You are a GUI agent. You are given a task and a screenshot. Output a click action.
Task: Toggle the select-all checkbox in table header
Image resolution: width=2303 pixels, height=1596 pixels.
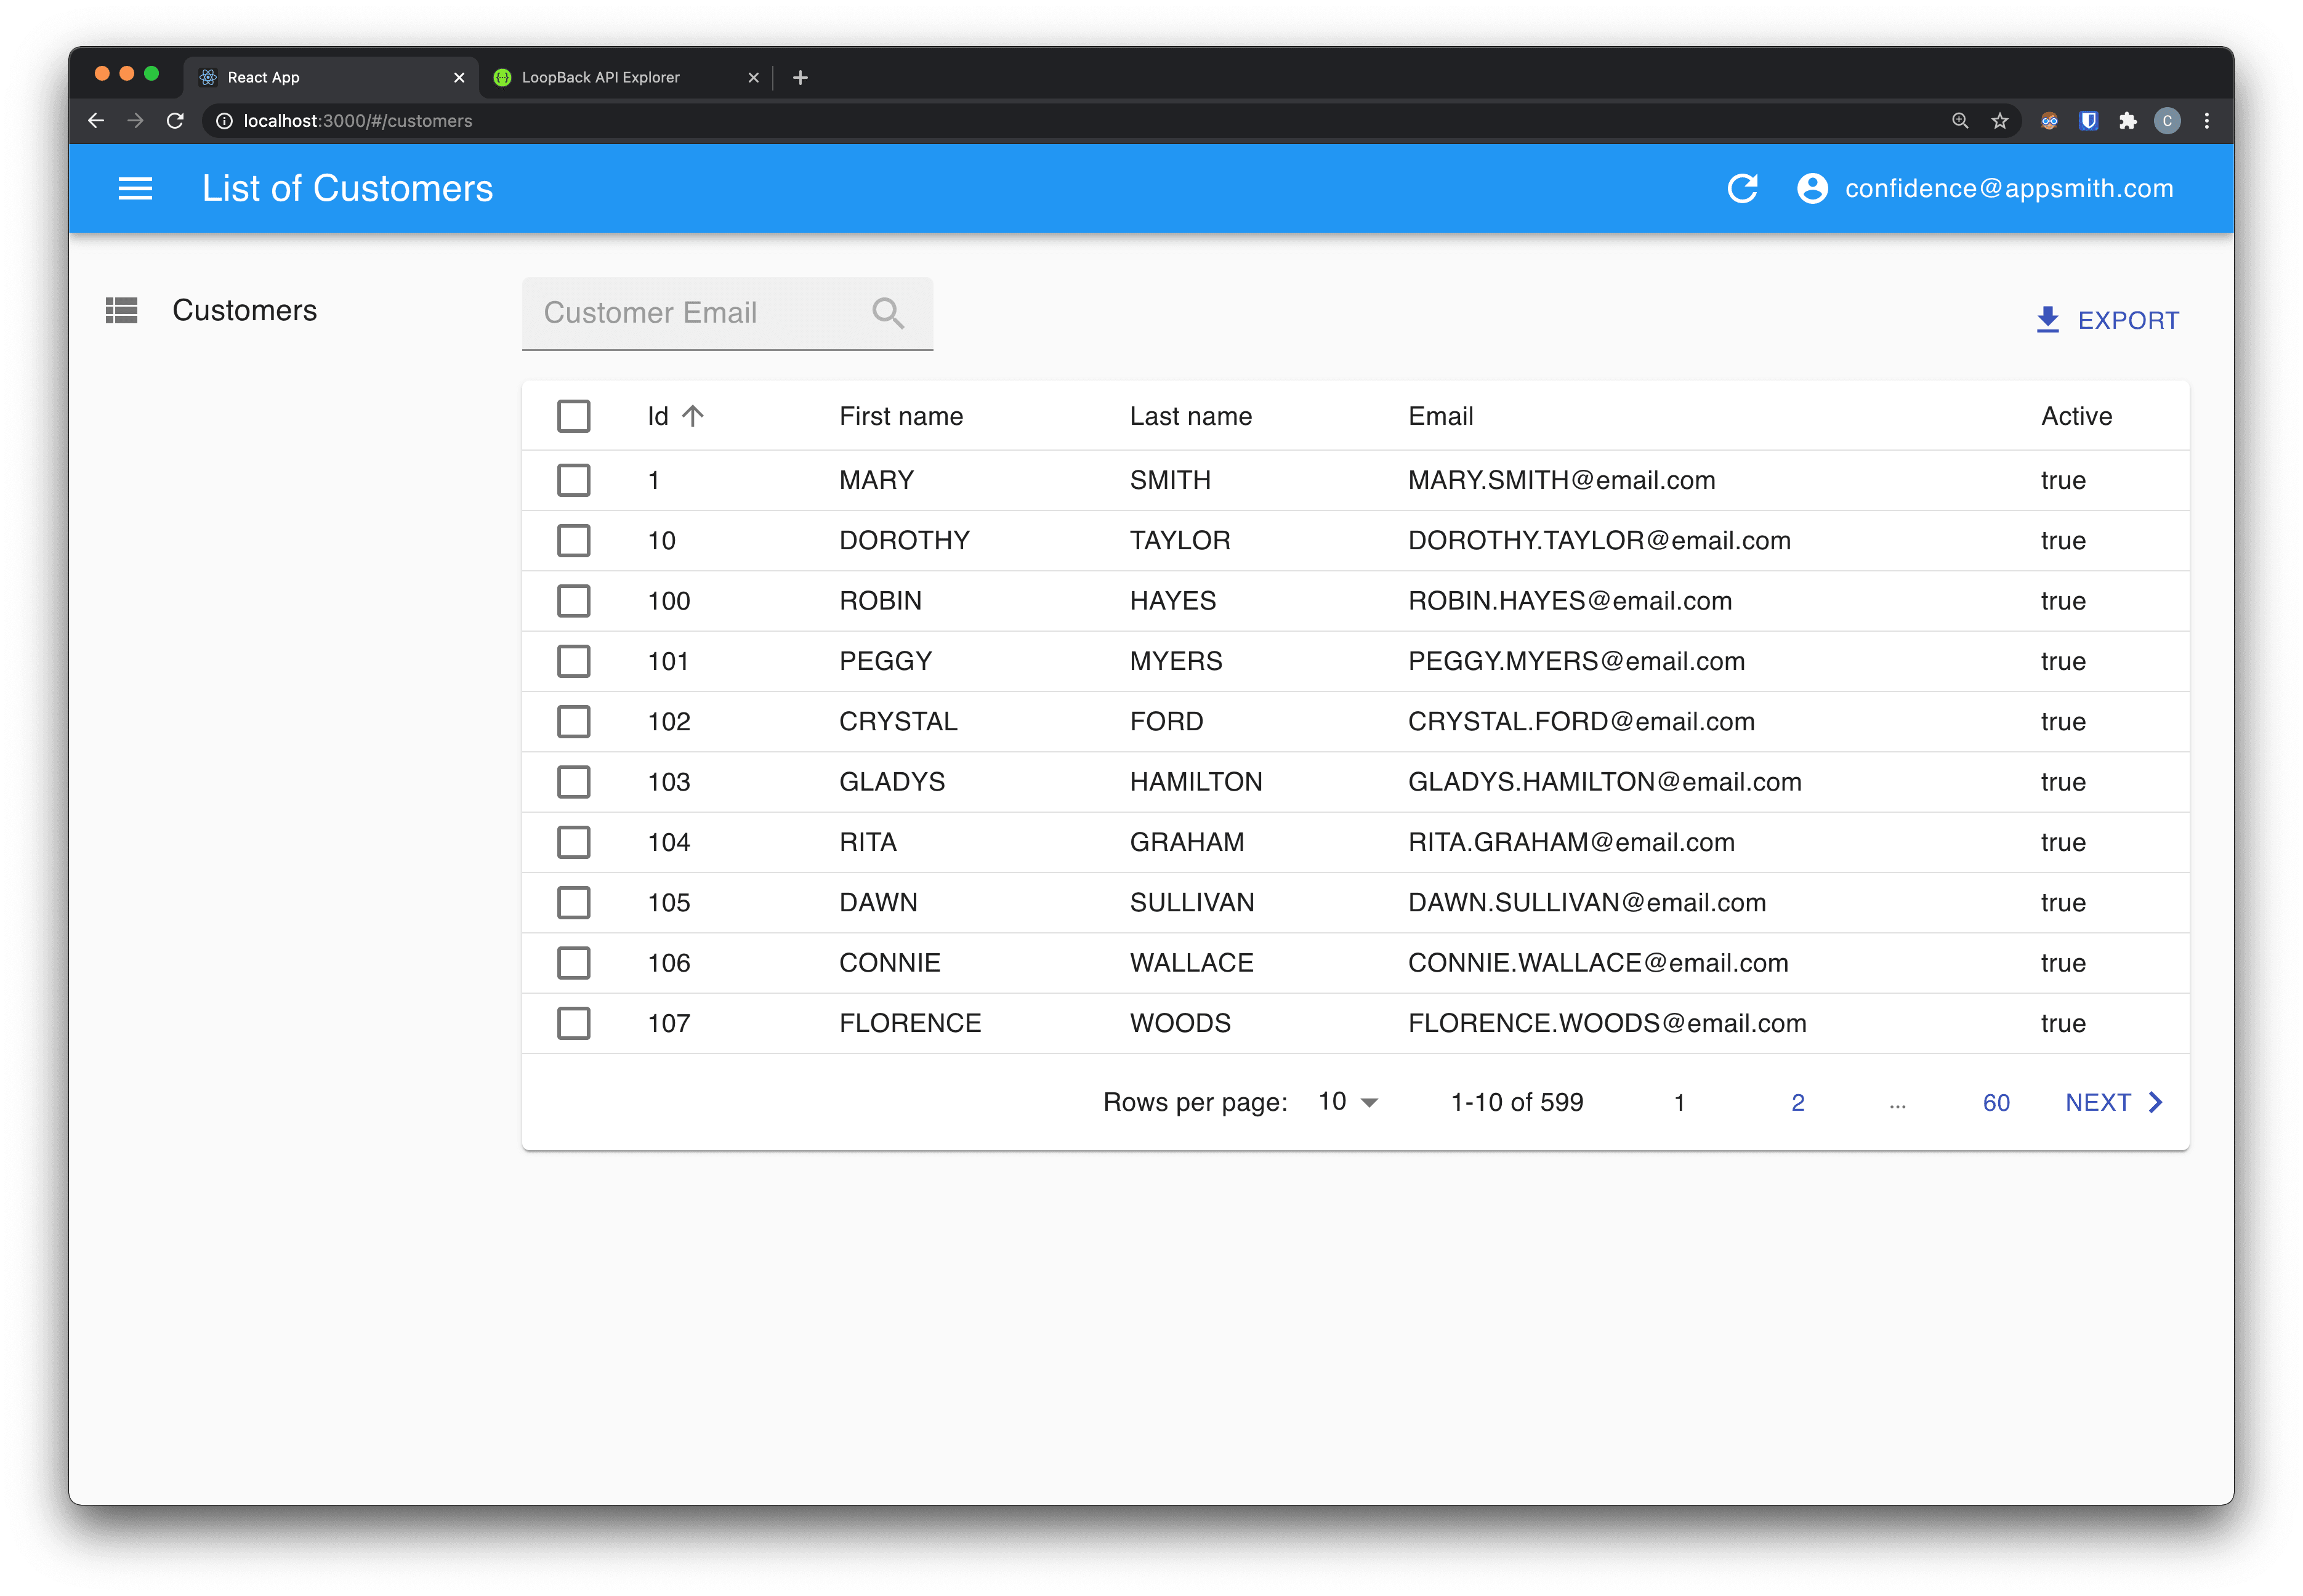pos(573,416)
